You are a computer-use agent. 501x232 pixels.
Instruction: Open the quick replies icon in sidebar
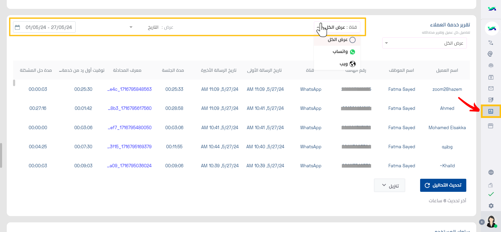[491, 100]
